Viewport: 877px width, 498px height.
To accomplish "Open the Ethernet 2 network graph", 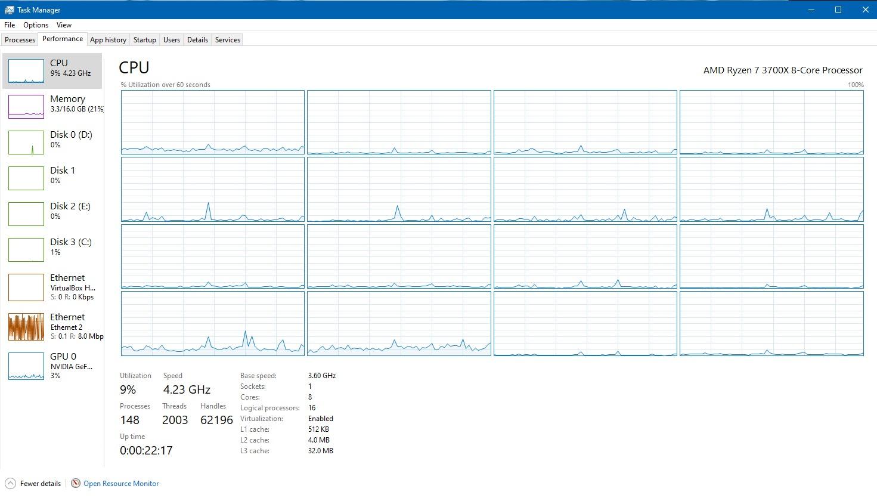I will coord(26,327).
